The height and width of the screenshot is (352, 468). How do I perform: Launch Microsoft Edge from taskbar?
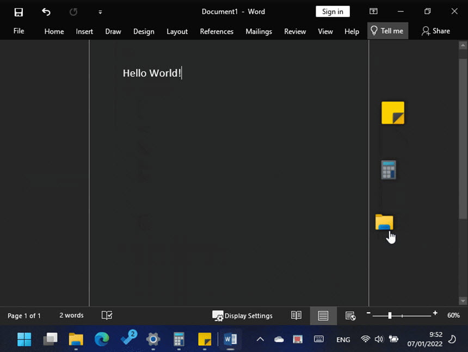102,339
